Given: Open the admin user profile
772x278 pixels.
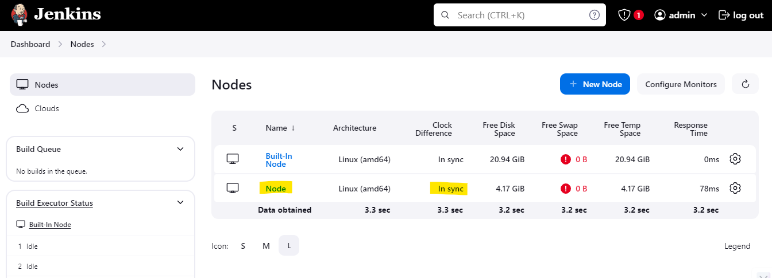Looking at the screenshot, I should (x=681, y=15).
